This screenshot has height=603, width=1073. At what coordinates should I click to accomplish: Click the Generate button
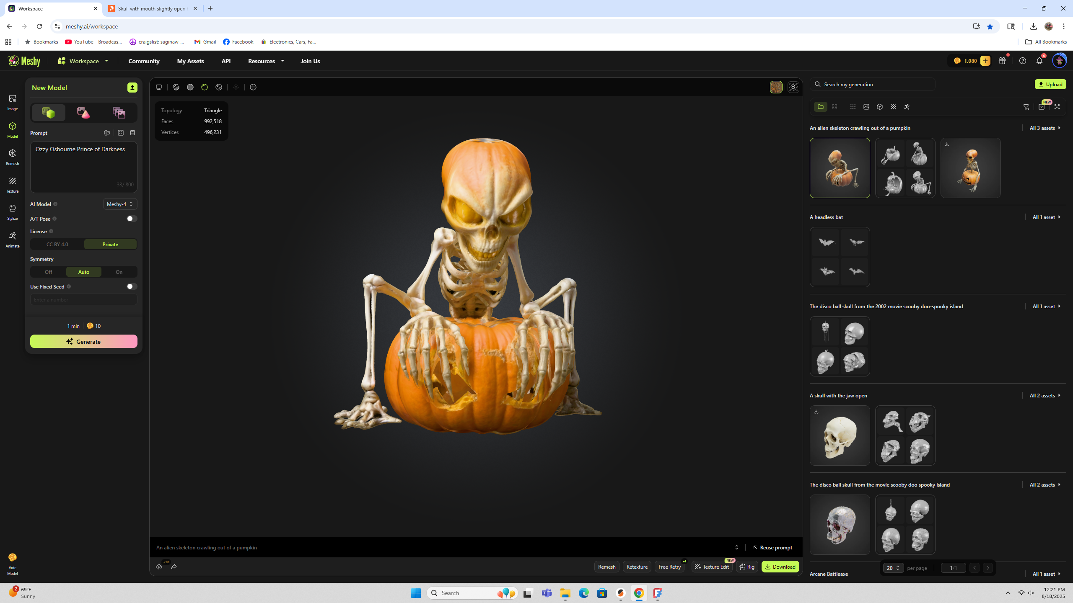[84, 341]
